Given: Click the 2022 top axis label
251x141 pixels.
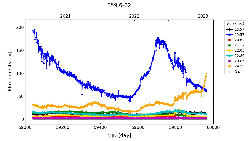Looking at the screenshot, I should [134, 16].
